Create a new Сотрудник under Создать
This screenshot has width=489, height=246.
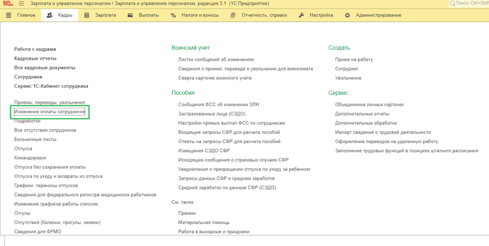(x=347, y=69)
